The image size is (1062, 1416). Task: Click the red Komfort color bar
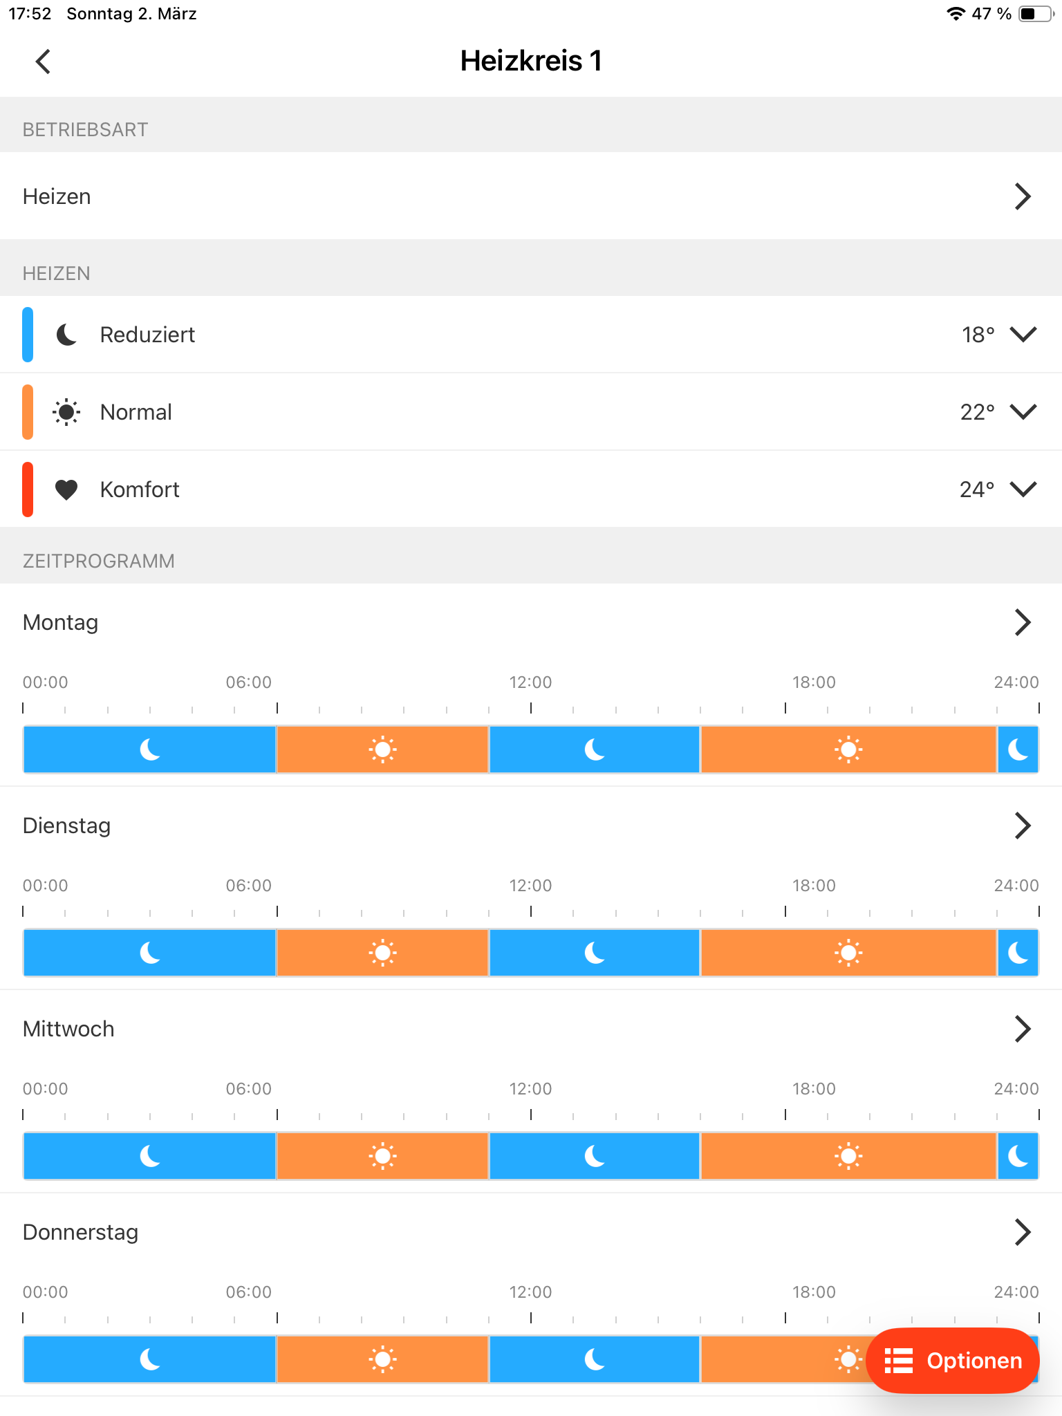pyautogui.click(x=28, y=490)
